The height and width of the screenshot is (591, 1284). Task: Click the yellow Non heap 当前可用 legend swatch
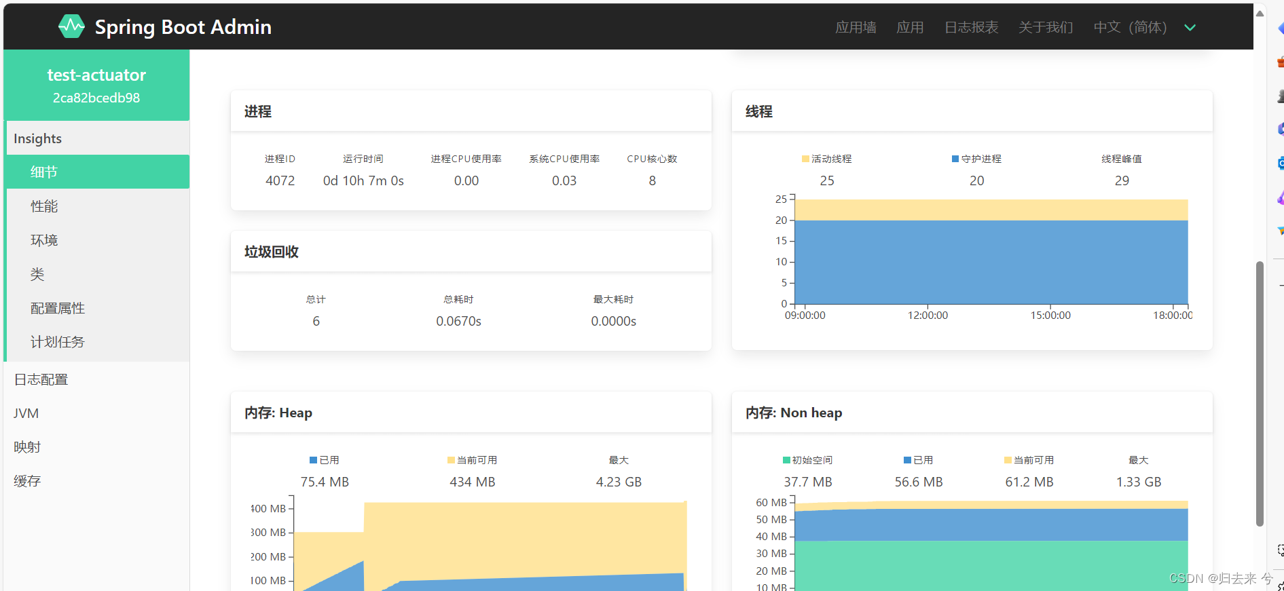pos(1008,460)
